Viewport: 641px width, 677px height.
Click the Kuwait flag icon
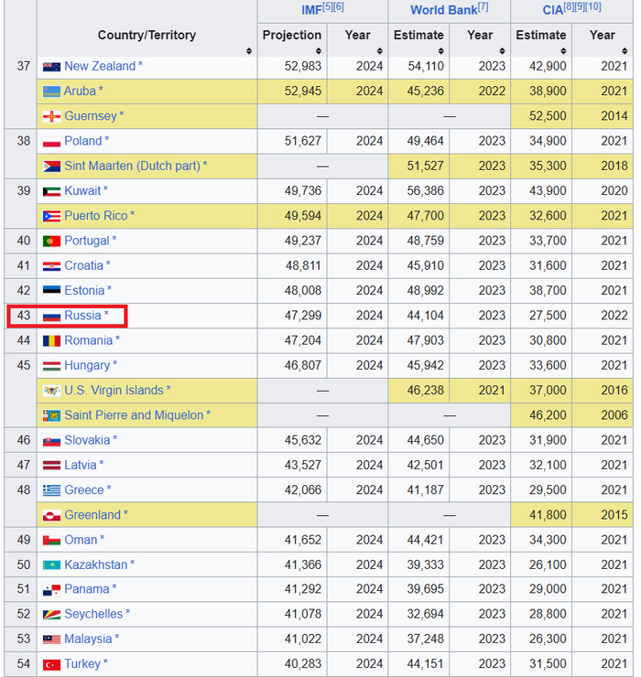(x=51, y=191)
